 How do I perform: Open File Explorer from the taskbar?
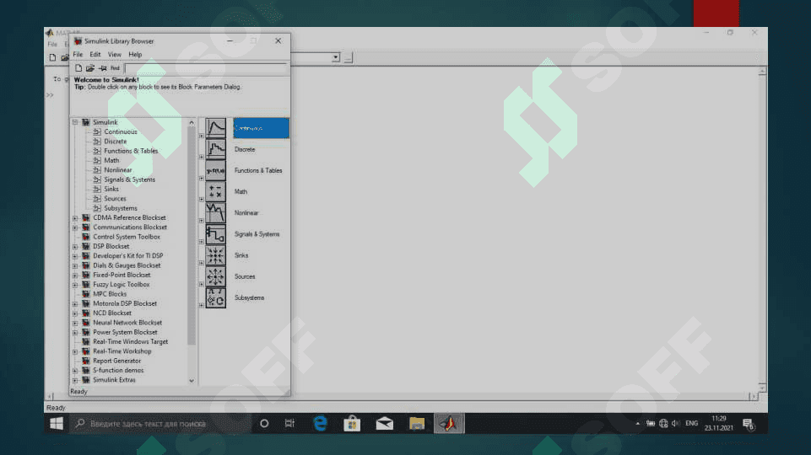(x=417, y=424)
